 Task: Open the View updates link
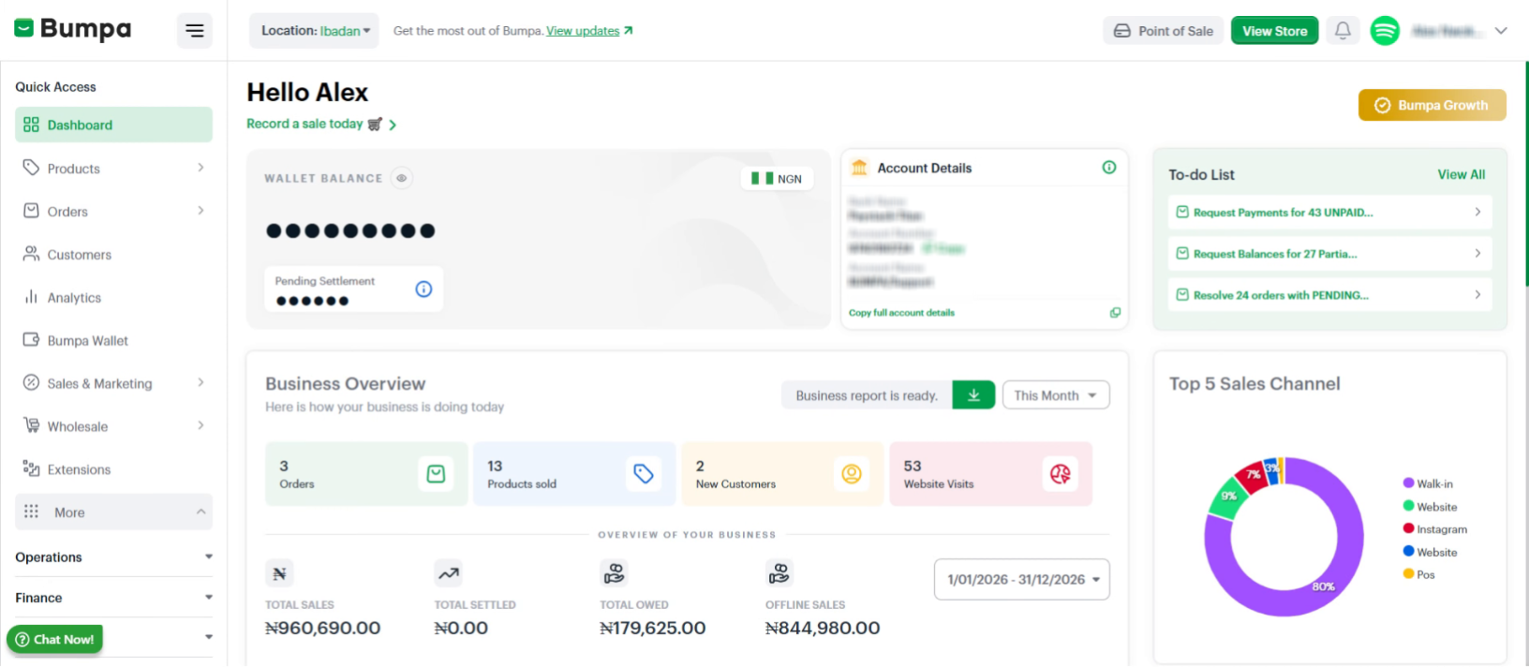click(x=583, y=31)
